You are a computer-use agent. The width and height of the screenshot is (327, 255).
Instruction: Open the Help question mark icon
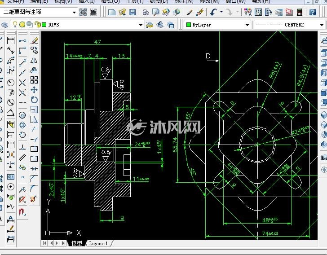click(x=313, y=12)
